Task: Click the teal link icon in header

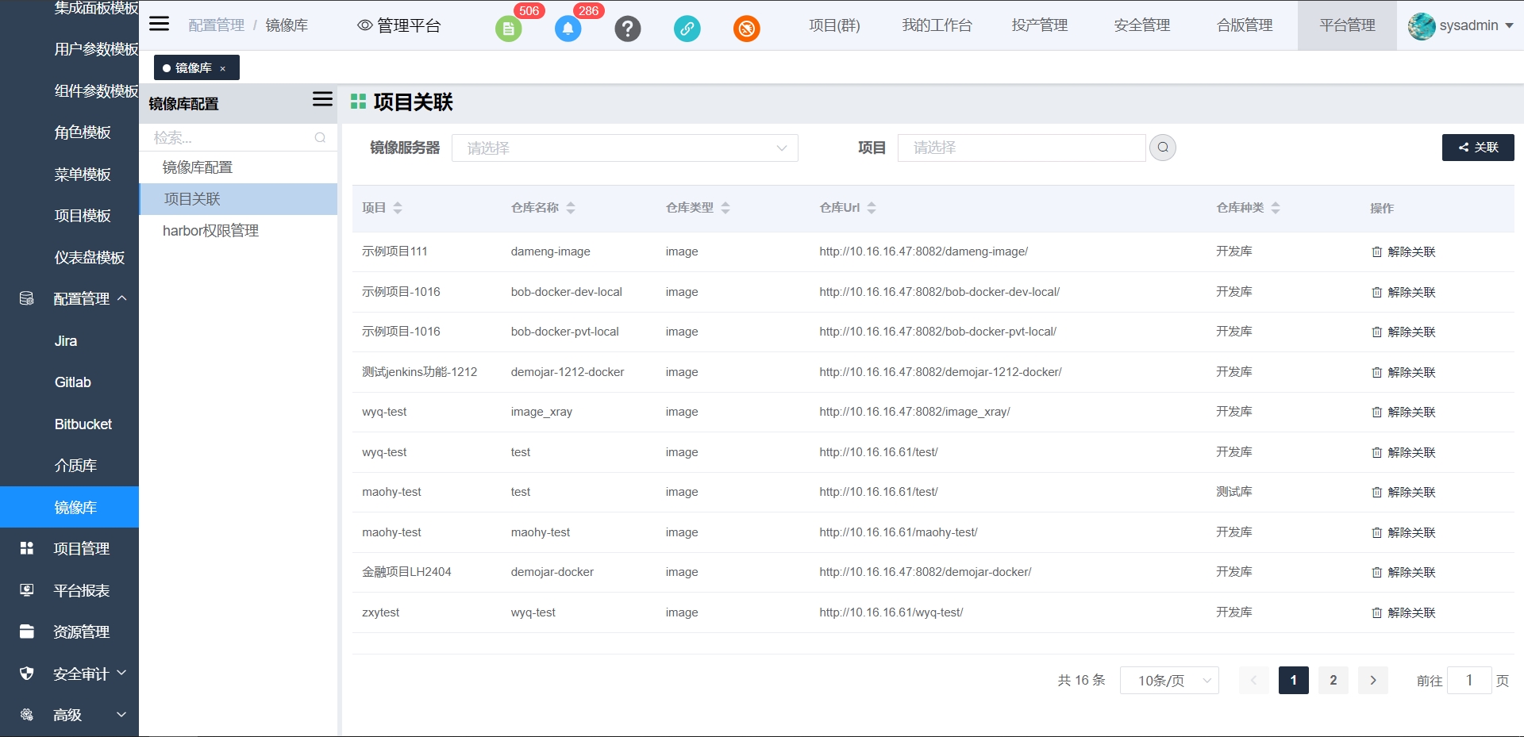Action: point(687,29)
